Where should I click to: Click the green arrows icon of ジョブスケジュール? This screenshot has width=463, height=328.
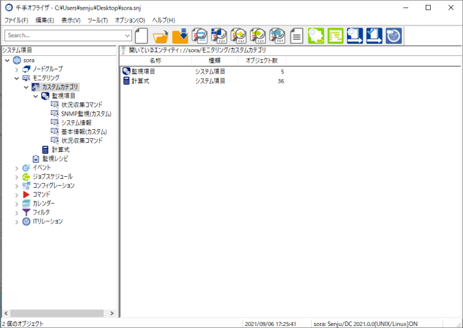pos(26,177)
